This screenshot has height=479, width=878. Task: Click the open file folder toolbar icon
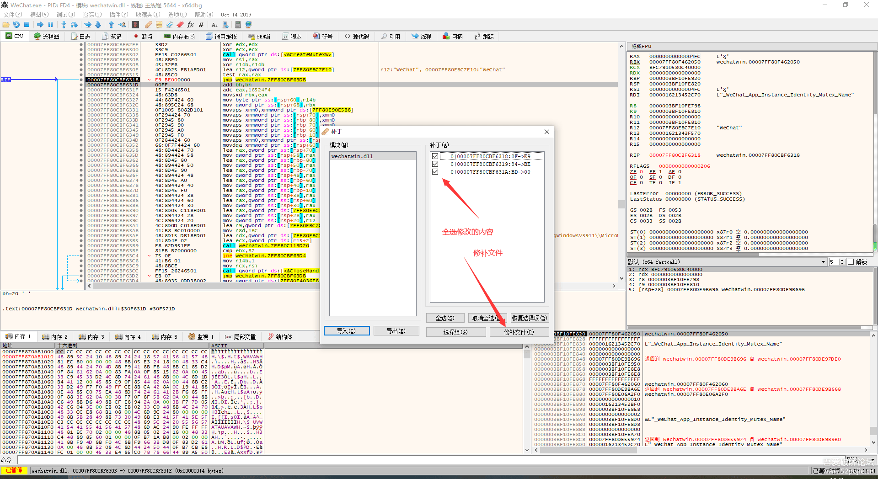click(6, 25)
